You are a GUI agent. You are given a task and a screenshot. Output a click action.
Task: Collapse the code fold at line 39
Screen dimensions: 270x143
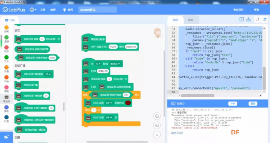[176, 59]
